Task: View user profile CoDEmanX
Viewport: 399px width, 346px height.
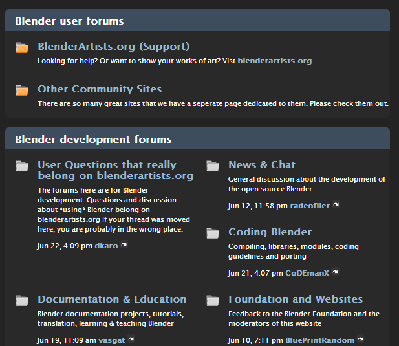Action: 307,273
